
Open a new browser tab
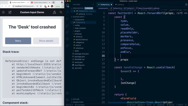pyautogui.click(x=53, y=2)
